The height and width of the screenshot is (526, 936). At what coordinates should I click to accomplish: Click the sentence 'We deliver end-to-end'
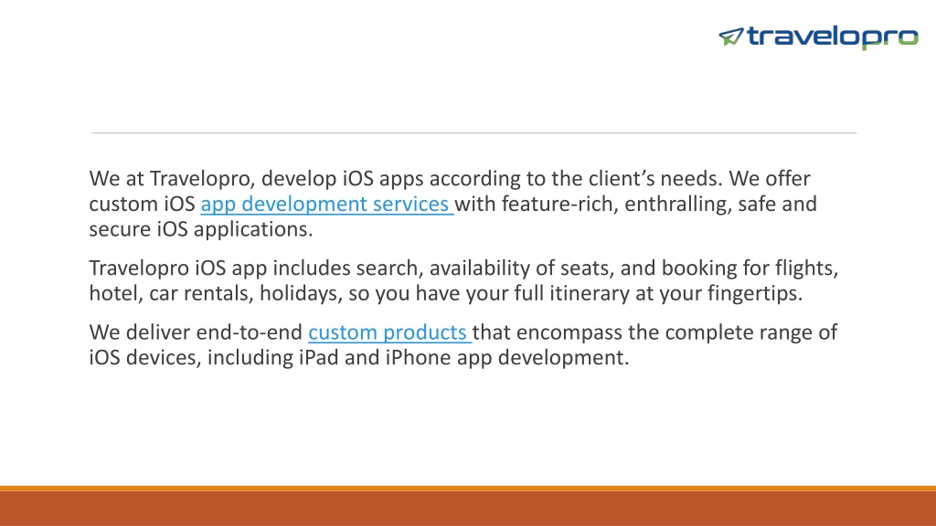[196, 332]
